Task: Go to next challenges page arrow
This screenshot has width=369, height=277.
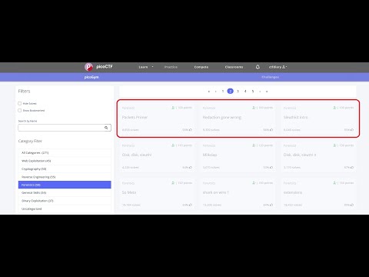Action: (260, 92)
